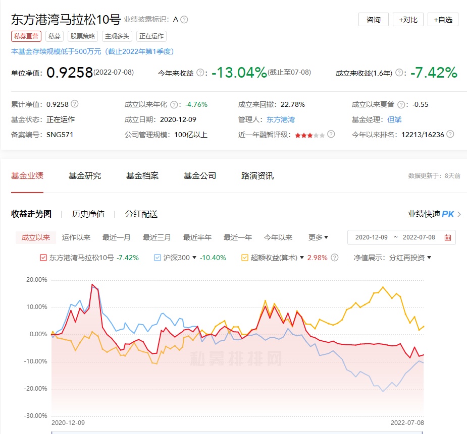Screen dimensions: 467x434
Task: Select 分红配送 sub-tab
Action: tap(141, 214)
